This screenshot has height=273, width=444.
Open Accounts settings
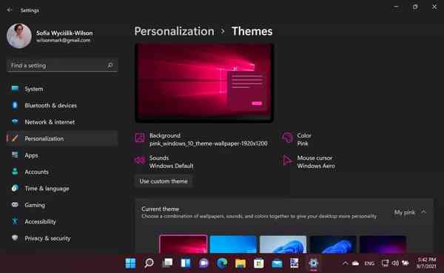62,172
